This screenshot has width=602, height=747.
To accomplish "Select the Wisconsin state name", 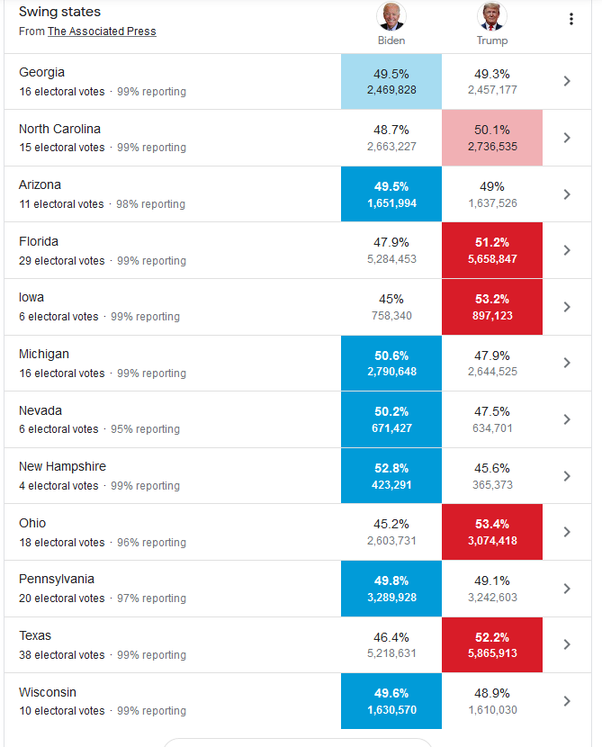I will (48, 692).
